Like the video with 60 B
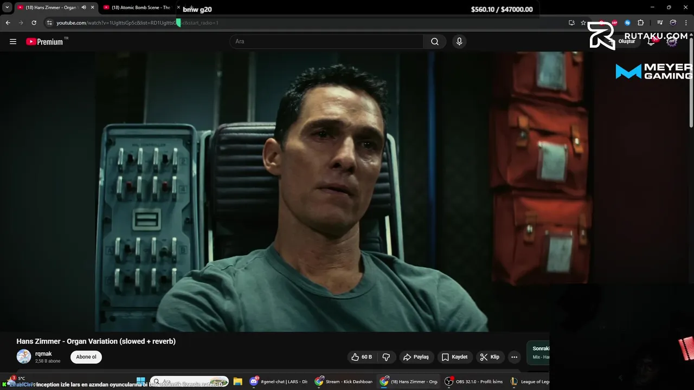694x390 pixels. click(x=362, y=357)
